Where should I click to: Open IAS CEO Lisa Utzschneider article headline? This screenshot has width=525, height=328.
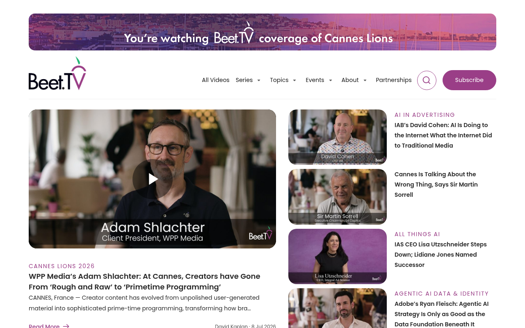441,255
